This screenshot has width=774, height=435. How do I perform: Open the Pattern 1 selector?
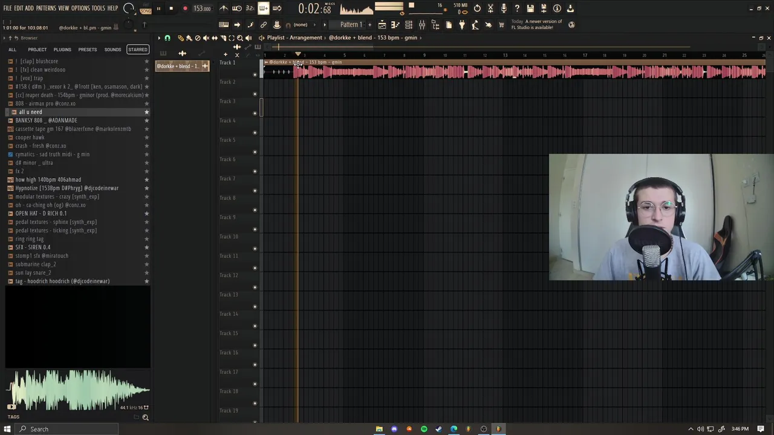[351, 25]
